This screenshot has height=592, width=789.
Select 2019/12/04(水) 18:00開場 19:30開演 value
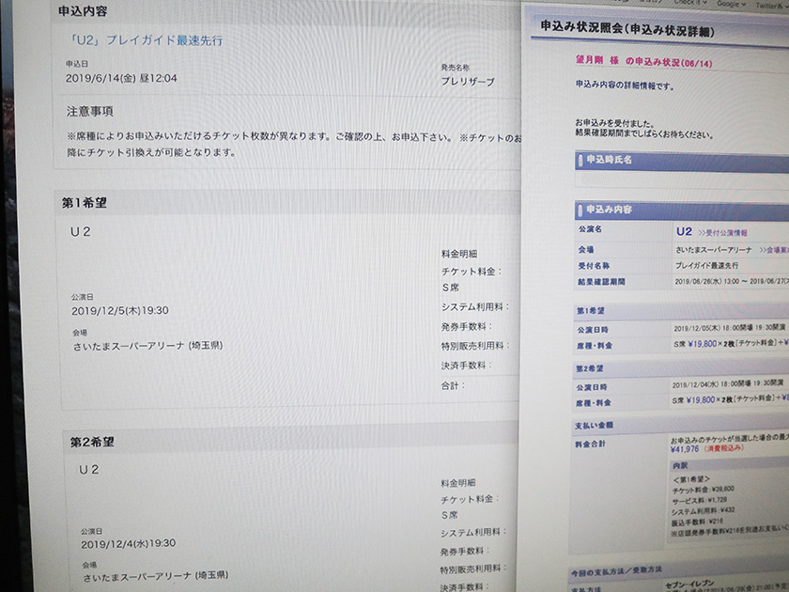tap(728, 384)
